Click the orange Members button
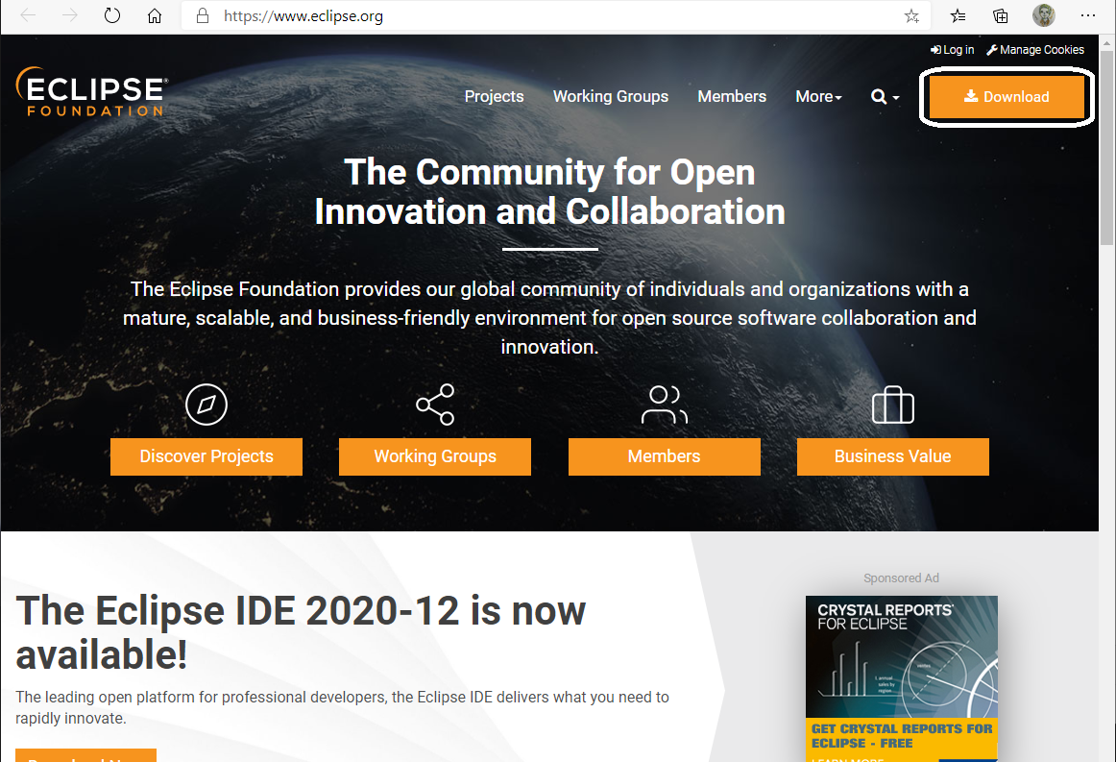This screenshot has height=762, width=1116. (664, 456)
